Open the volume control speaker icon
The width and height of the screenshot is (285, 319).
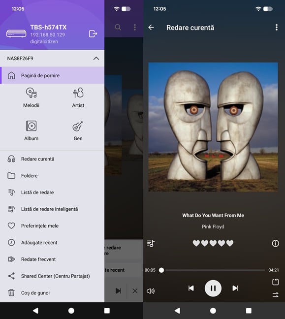point(151,291)
